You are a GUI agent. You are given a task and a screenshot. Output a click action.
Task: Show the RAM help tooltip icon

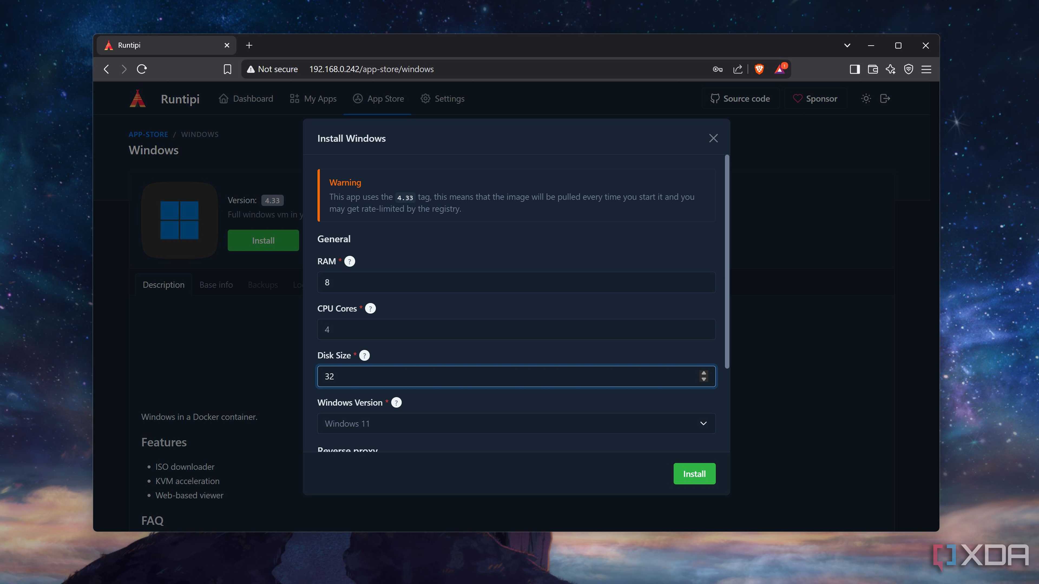[x=349, y=261]
